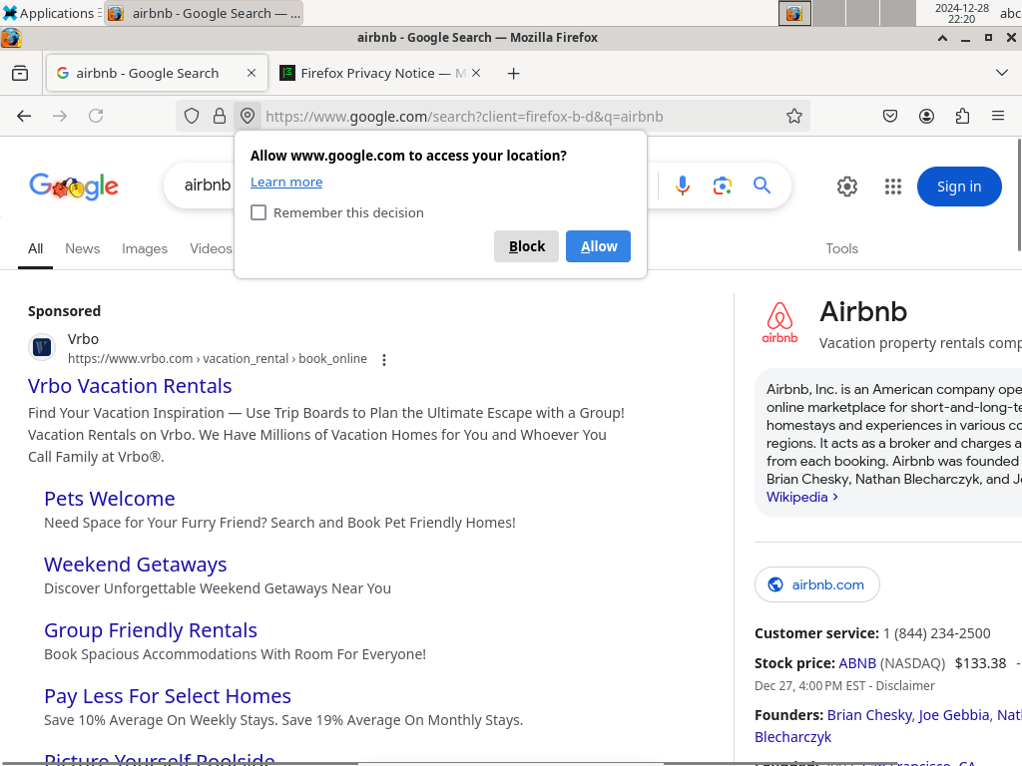
Task: Reload the current page
Action: pyautogui.click(x=96, y=117)
